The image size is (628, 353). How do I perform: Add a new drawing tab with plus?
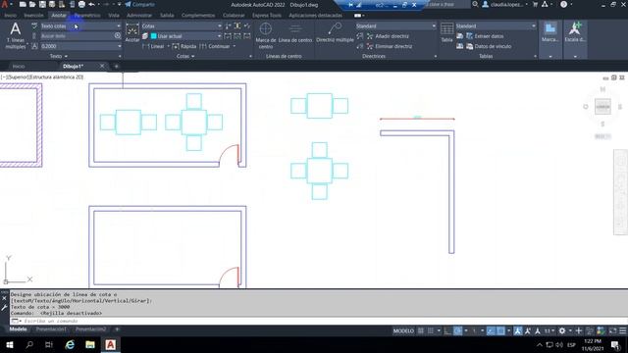116,66
